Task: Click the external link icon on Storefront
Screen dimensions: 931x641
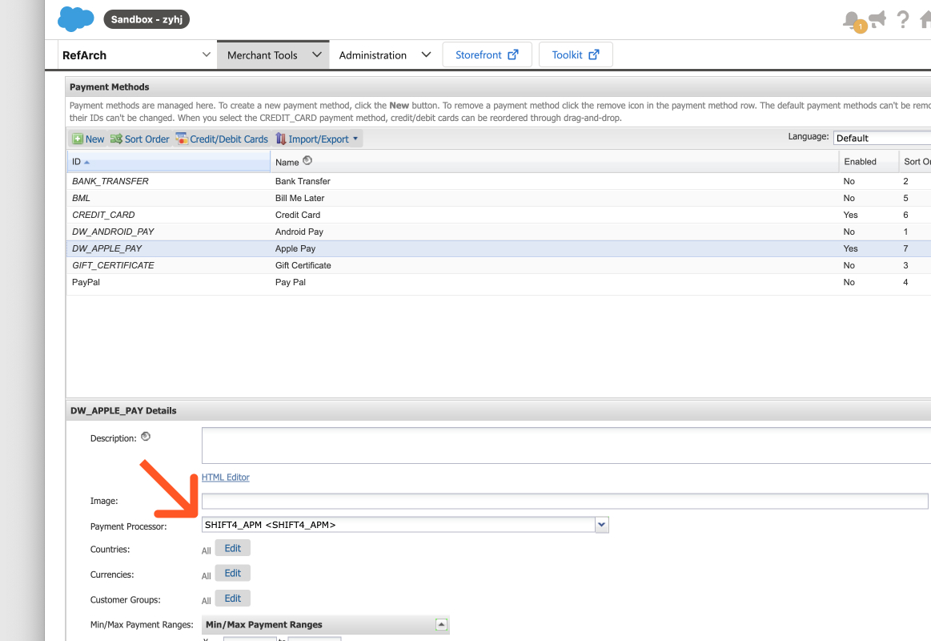Action: (x=513, y=54)
